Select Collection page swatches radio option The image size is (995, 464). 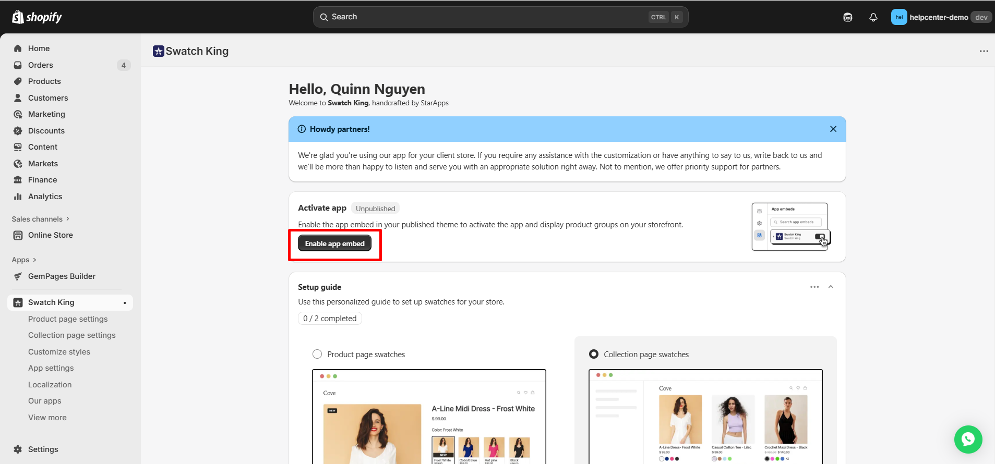(x=594, y=355)
